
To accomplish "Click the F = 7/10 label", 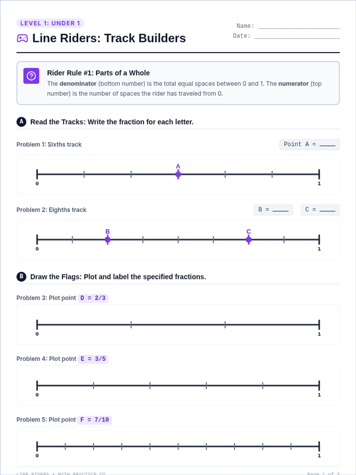I will point(95,420).
